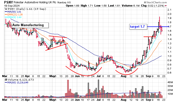The height and width of the screenshot is (102, 177).
Task: Click the 0.6 label on the price axis
Action: click(x=169, y=73)
